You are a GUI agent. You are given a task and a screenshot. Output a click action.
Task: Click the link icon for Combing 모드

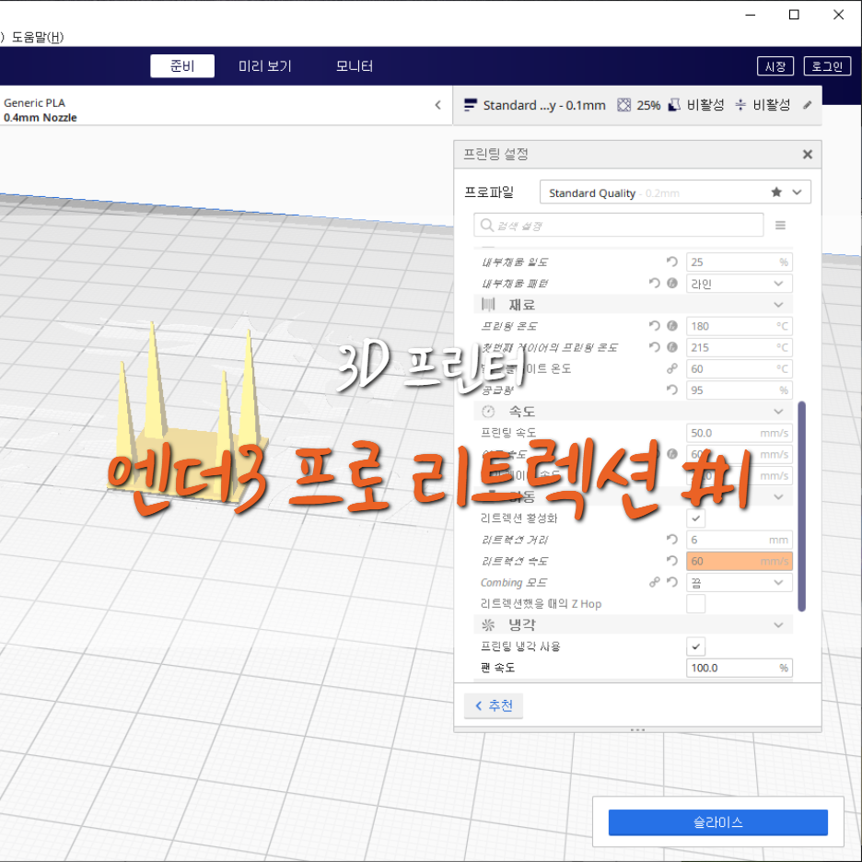[654, 582]
